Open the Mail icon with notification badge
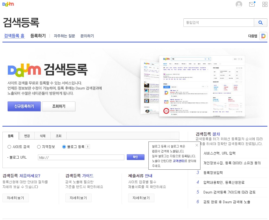Screen dimensions: 269x220 (x=252, y=4)
